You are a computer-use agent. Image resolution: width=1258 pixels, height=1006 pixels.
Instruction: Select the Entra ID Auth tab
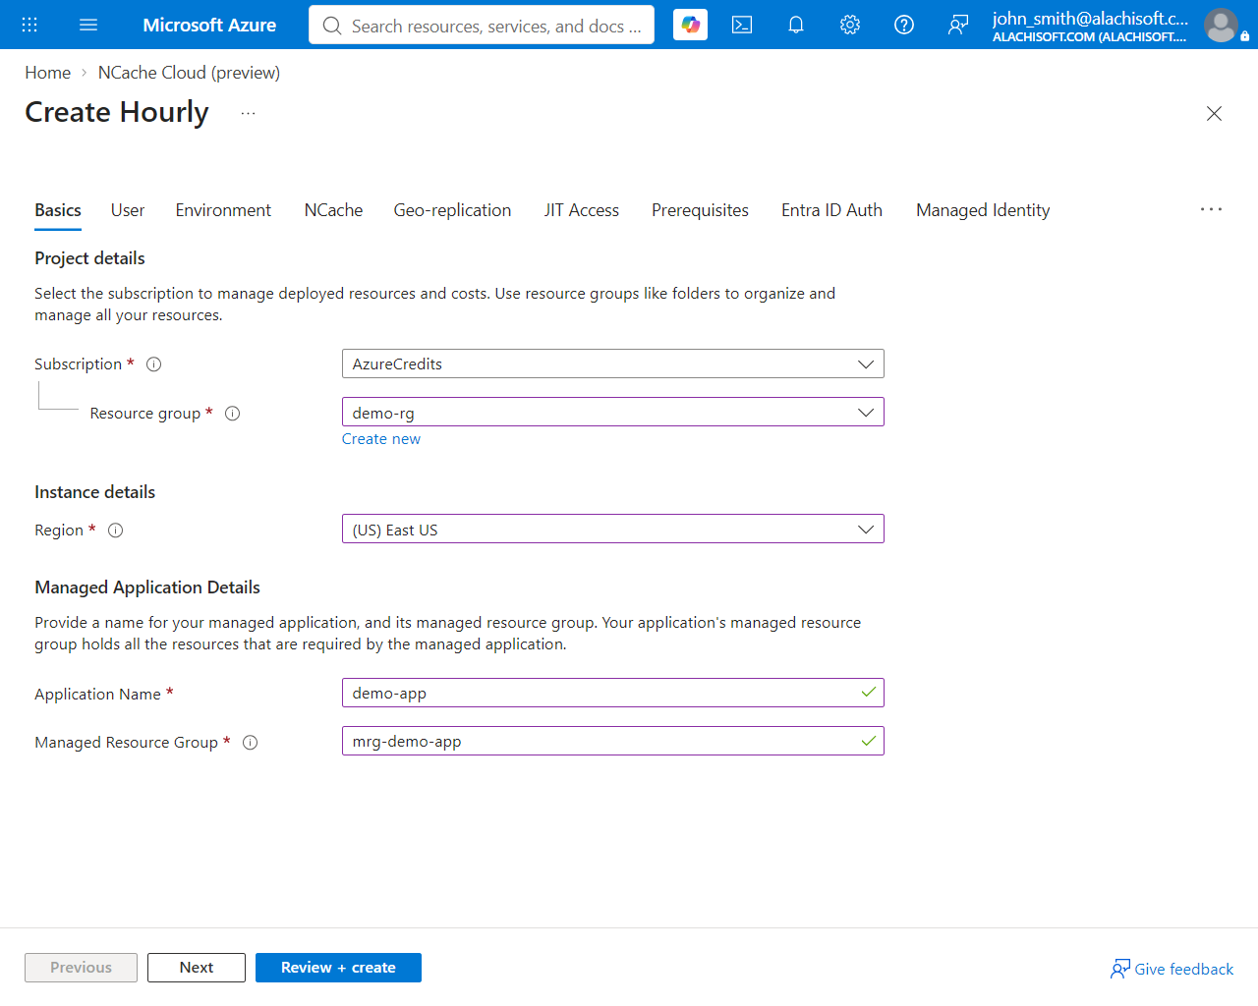831,210
